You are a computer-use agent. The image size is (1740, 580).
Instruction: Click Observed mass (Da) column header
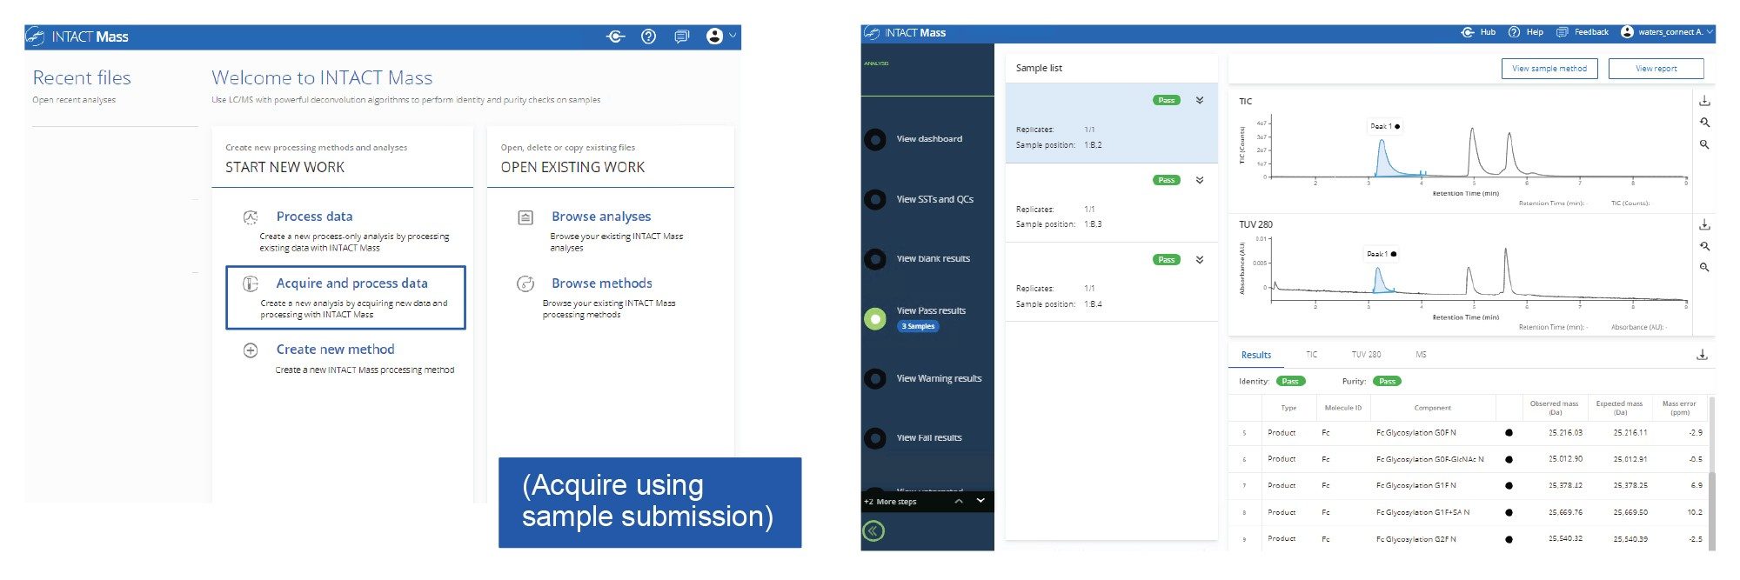tap(1554, 408)
